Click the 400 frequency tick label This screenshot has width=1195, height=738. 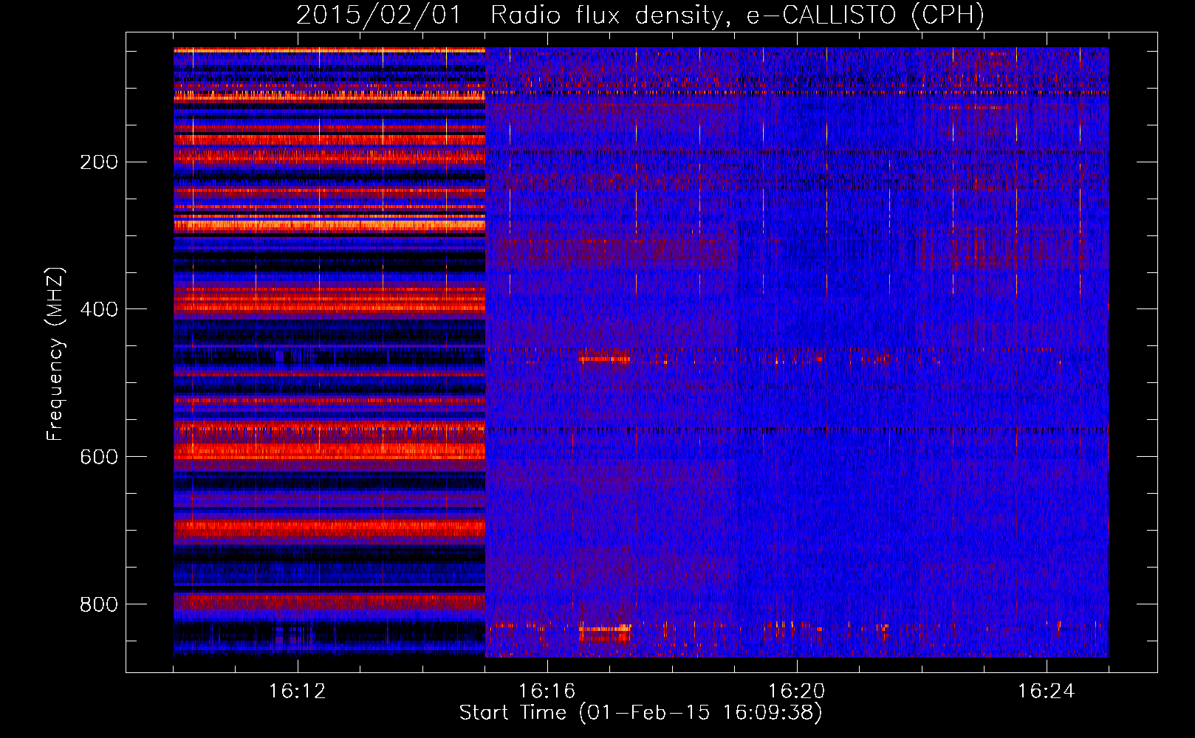(x=98, y=309)
